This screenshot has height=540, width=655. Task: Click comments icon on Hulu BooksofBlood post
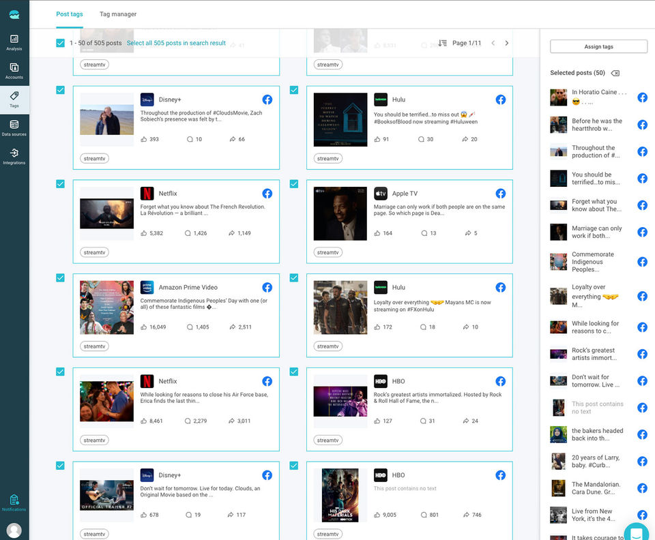[x=421, y=139]
